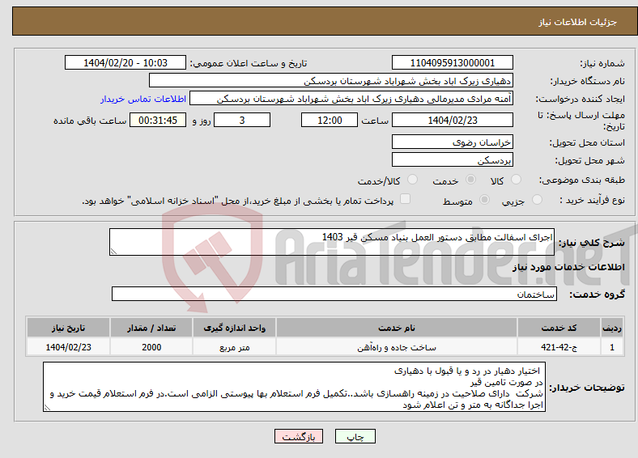Click the service group field ساختمان

[x=334, y=294]
